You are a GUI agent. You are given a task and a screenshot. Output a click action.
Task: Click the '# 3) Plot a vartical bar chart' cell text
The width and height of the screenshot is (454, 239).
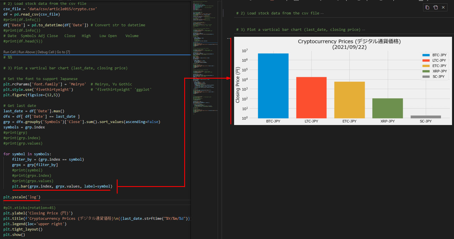tap(298, 30)
